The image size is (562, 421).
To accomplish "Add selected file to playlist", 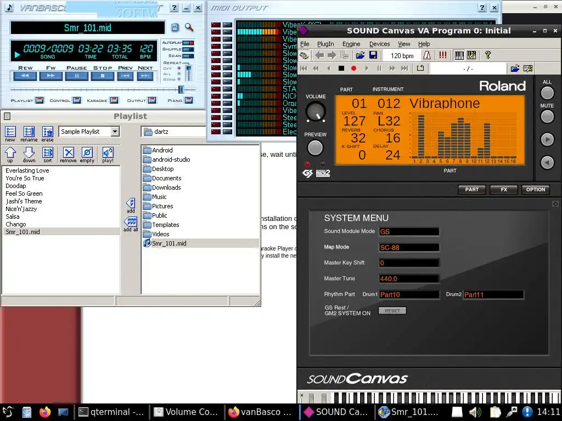I will coord(131,206).
